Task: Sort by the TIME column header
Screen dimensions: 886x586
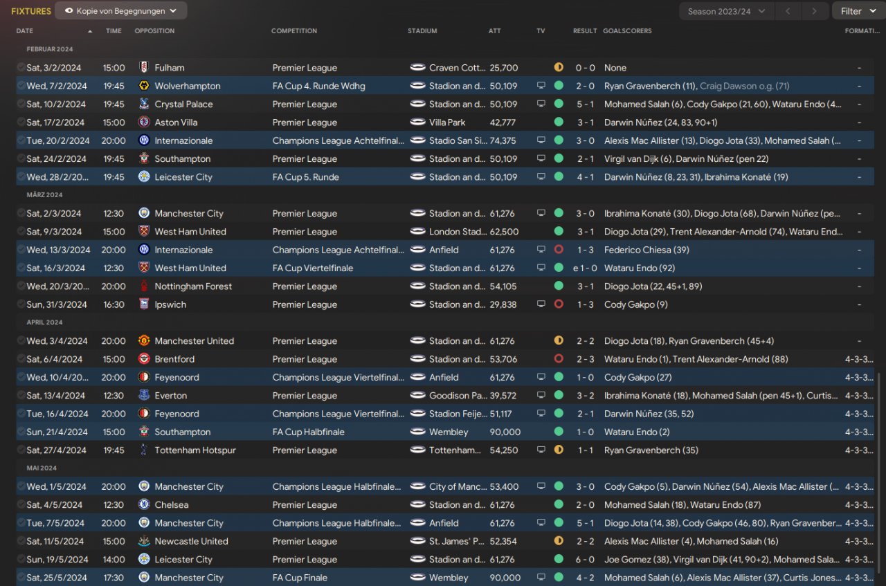Action: tap(114, 31)
